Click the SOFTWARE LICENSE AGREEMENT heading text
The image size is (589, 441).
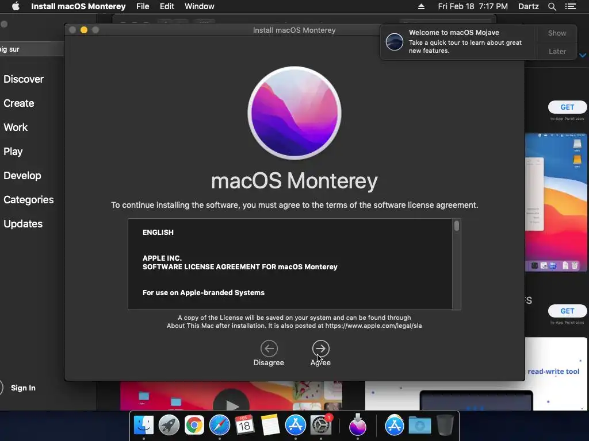(240, 267)
